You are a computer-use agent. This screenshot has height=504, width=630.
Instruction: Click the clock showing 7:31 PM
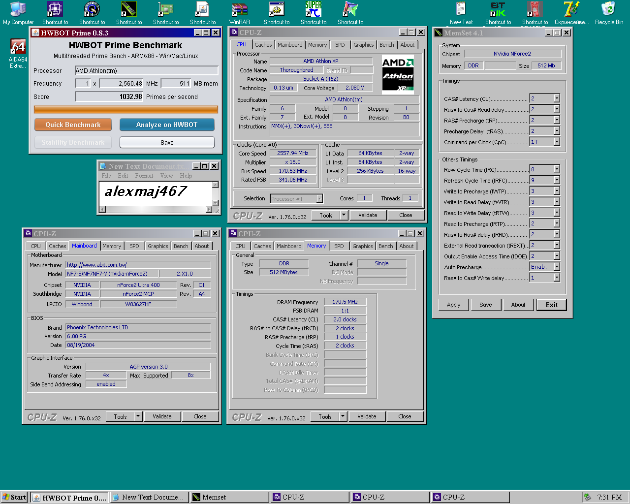610,497
